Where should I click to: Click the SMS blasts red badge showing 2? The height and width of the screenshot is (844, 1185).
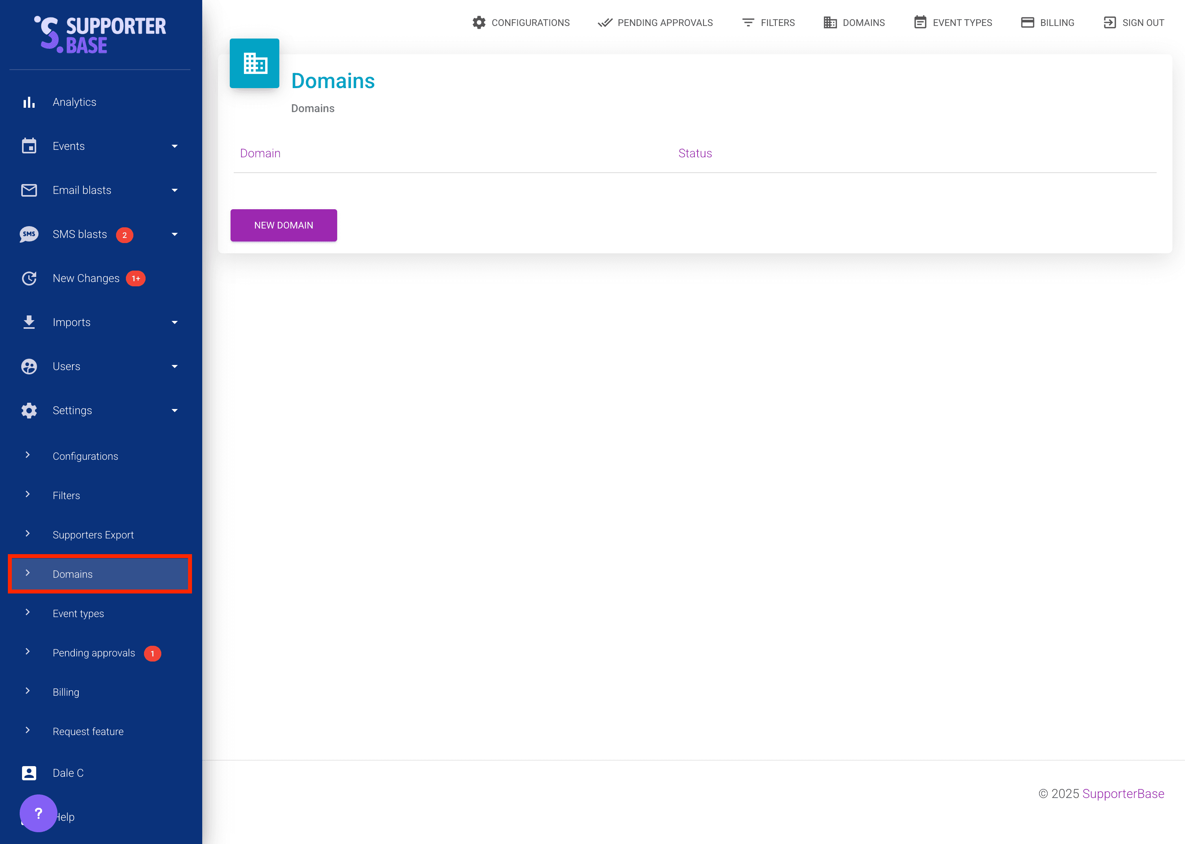125,235
